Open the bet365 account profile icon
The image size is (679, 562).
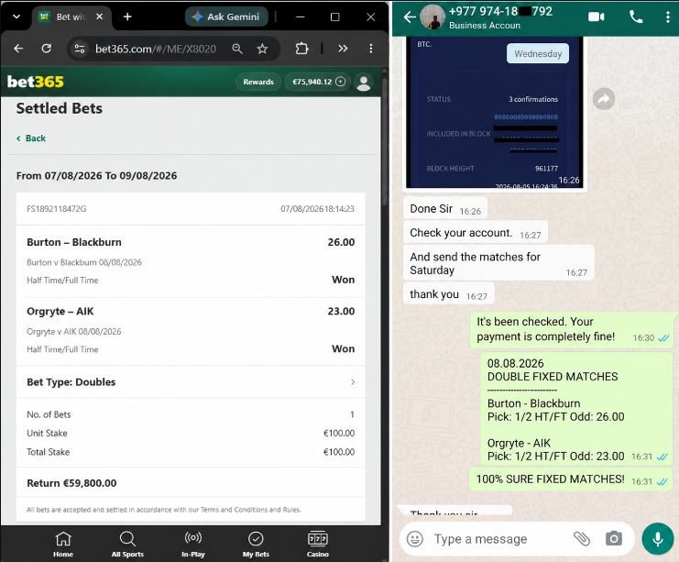tap(364, 82)
